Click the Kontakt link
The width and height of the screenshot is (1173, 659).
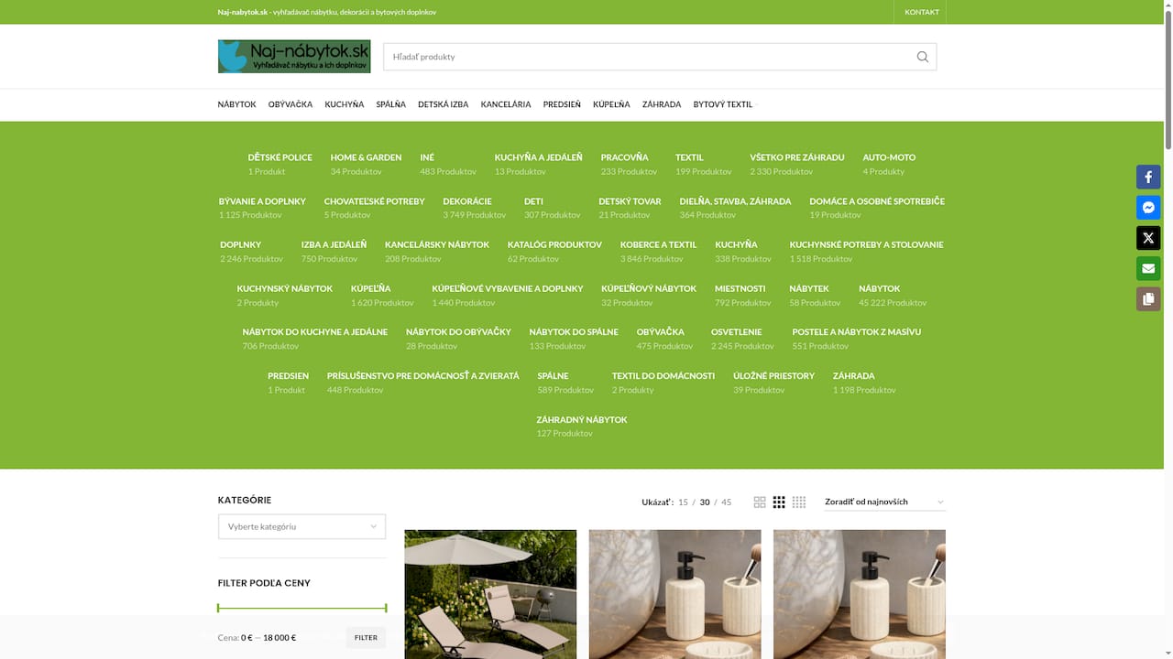pos(922,12)
